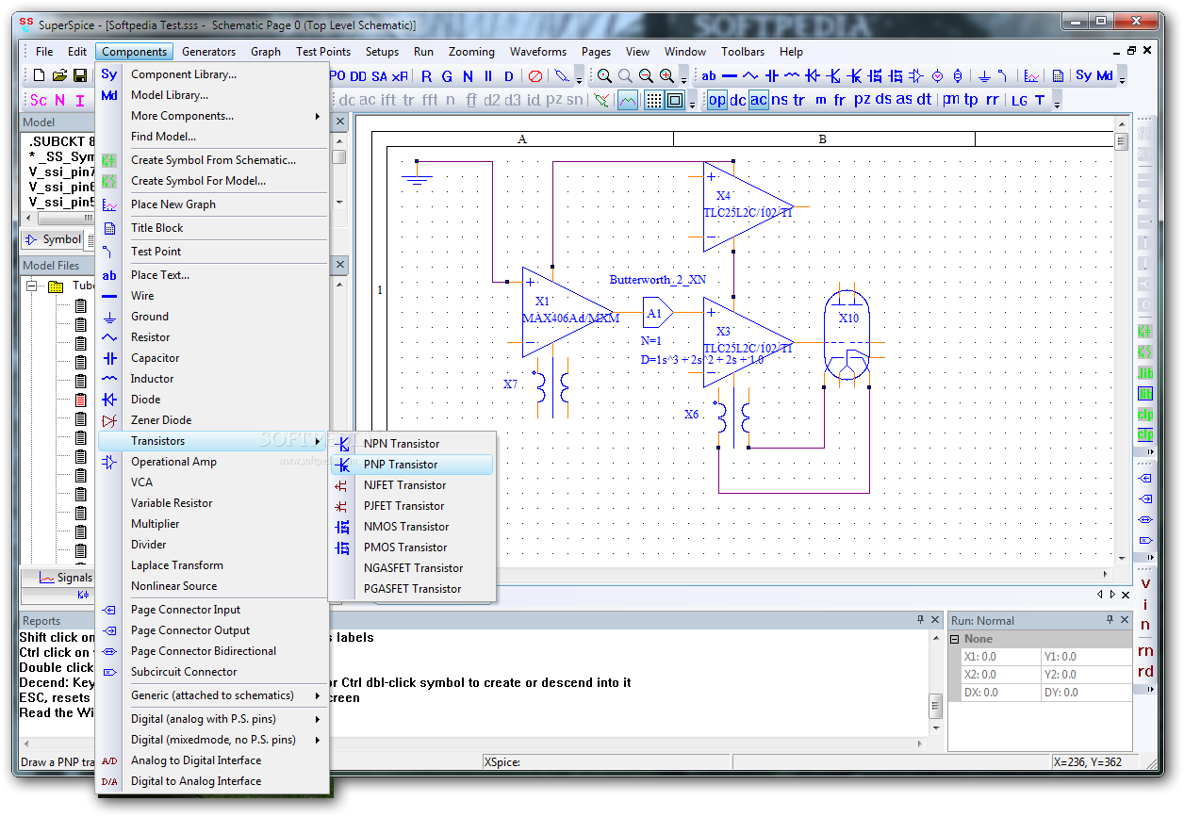The width and height of the screenshot is (1184, 817).
Task: Select Component Library... menu entry
Action: point(213,74)
